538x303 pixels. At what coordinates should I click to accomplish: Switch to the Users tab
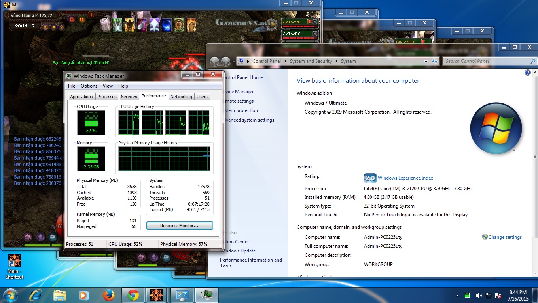click(202, 97)
